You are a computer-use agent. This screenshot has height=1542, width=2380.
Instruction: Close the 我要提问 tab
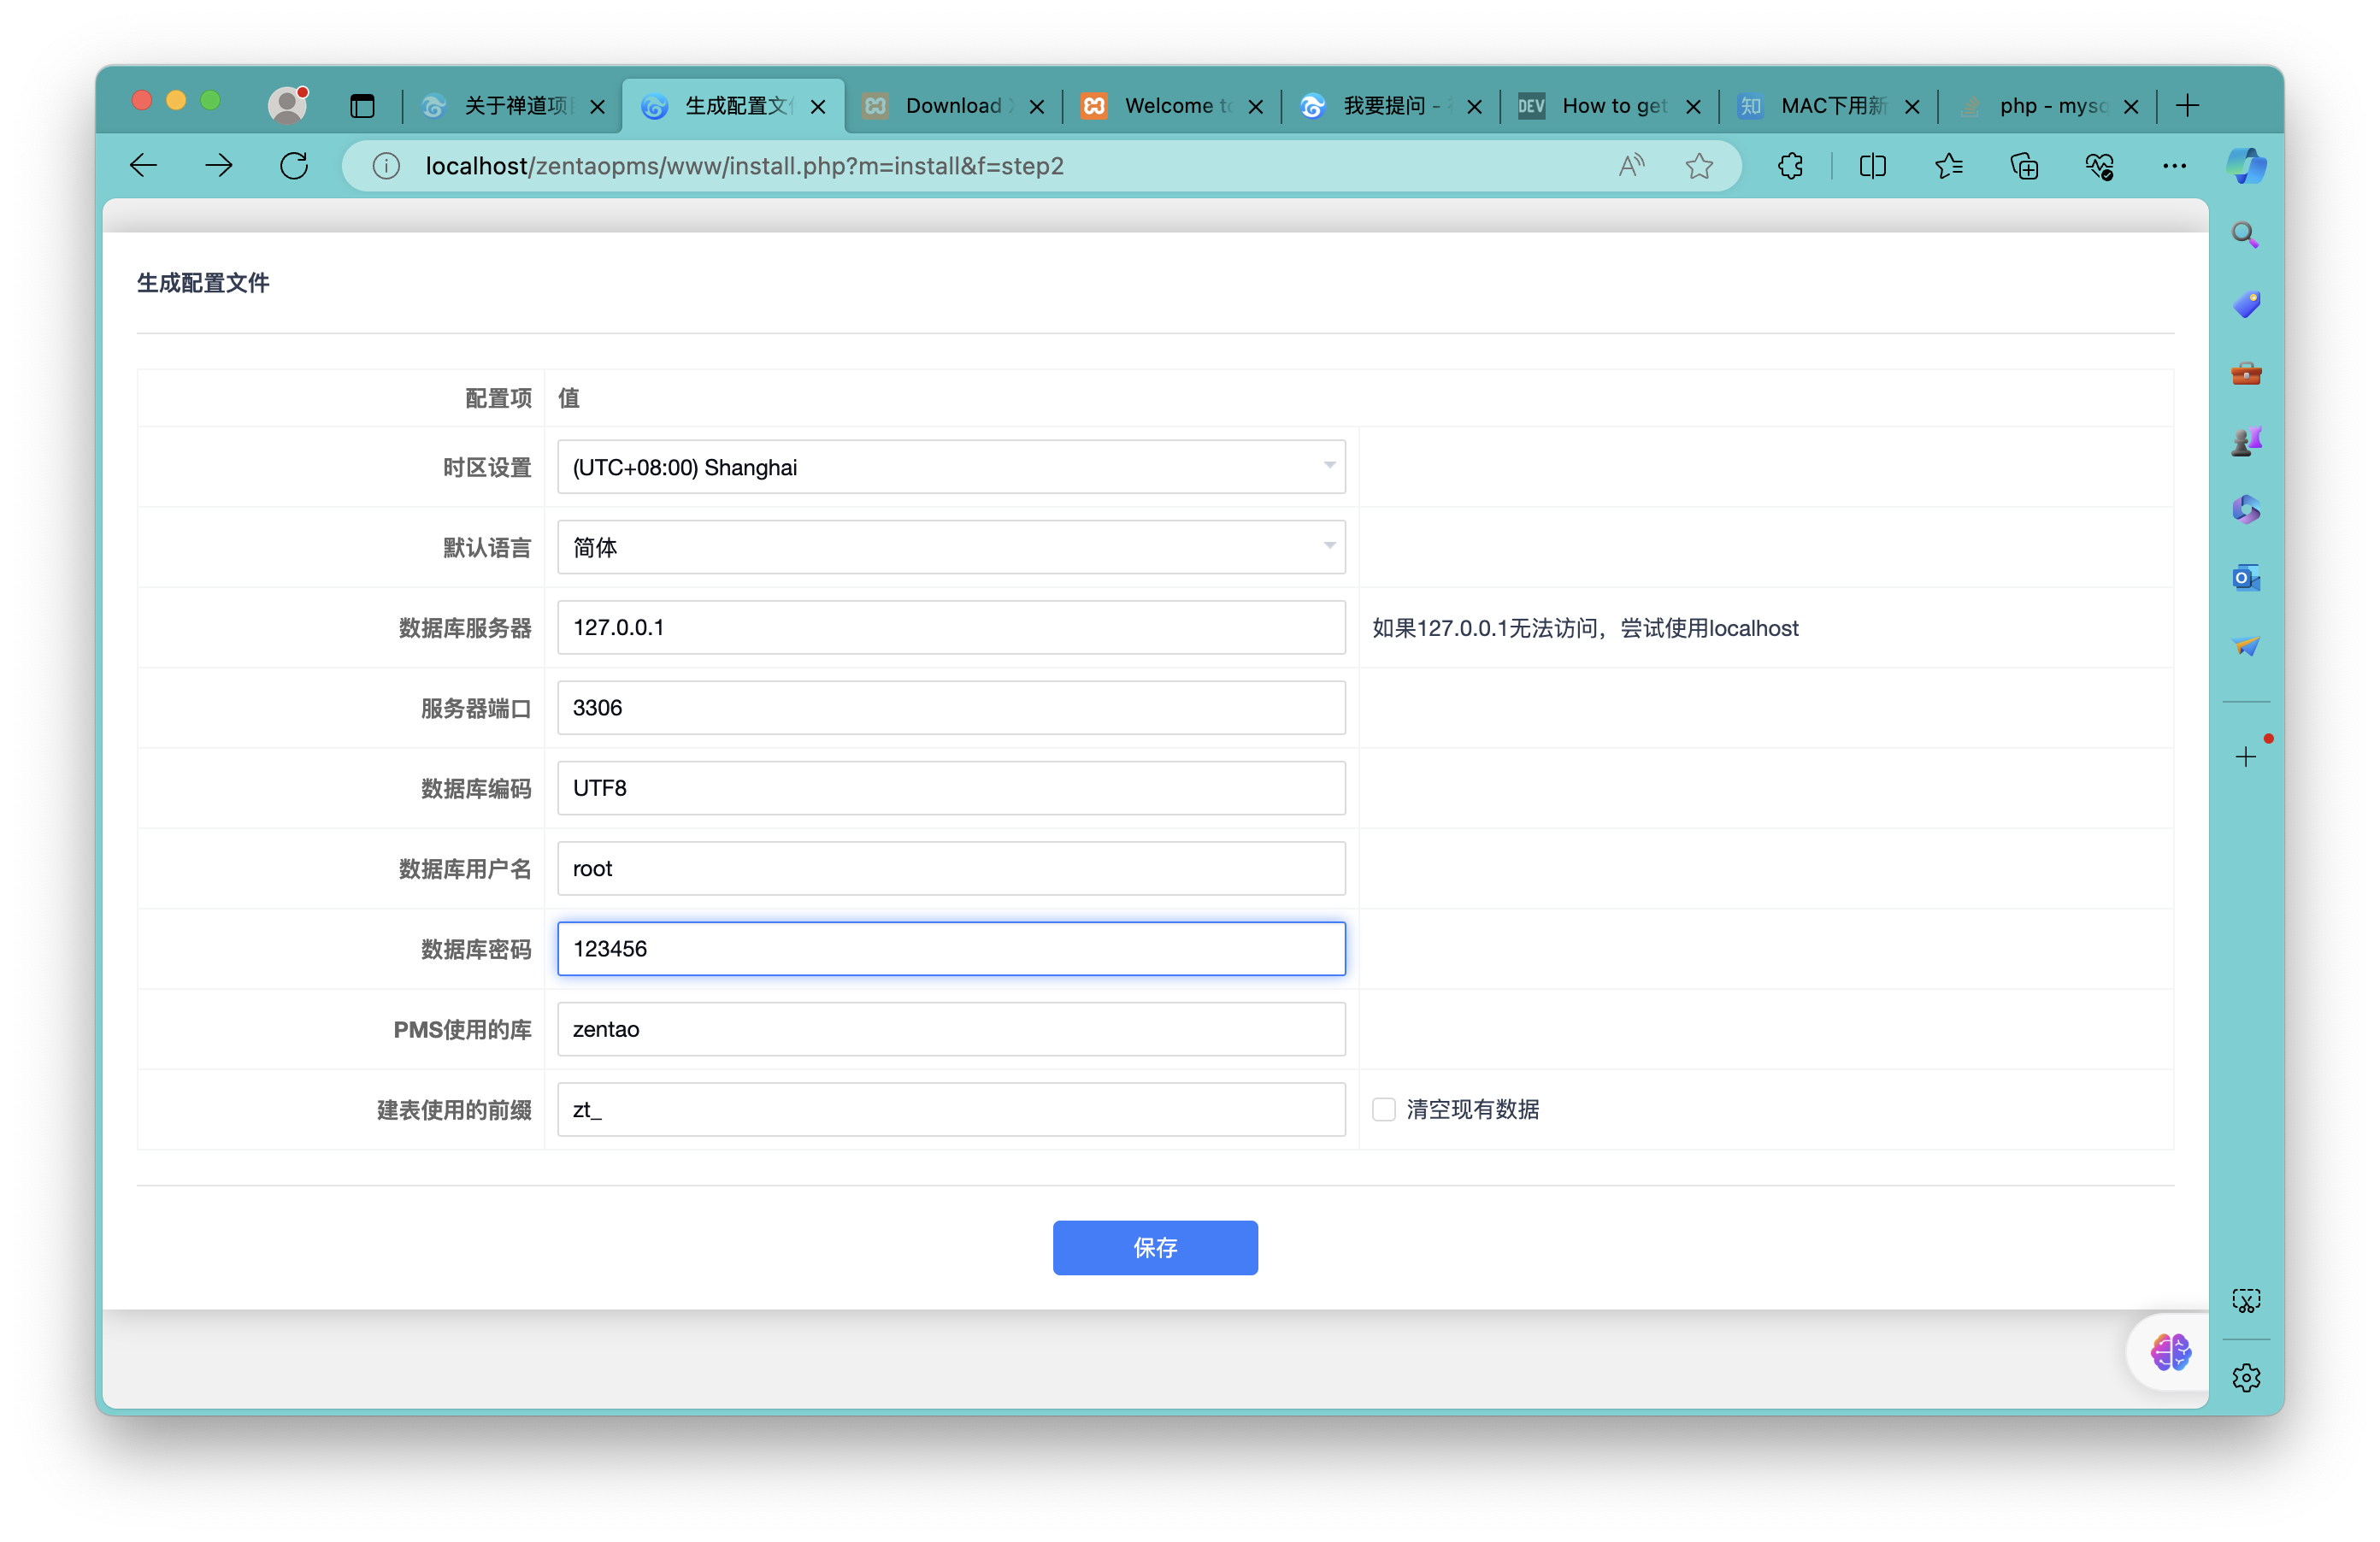pyautogui.click(x=1474, y=107)
